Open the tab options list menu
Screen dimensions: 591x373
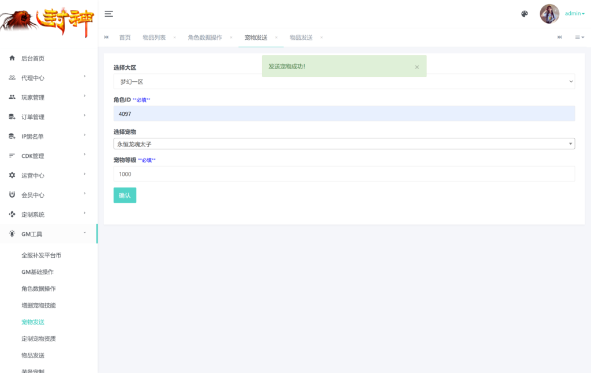(x=579, y=37)
